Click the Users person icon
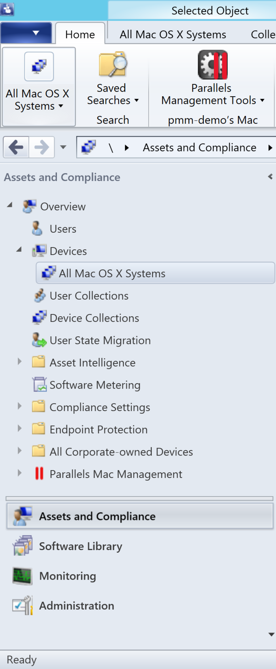 click(37, 228)
